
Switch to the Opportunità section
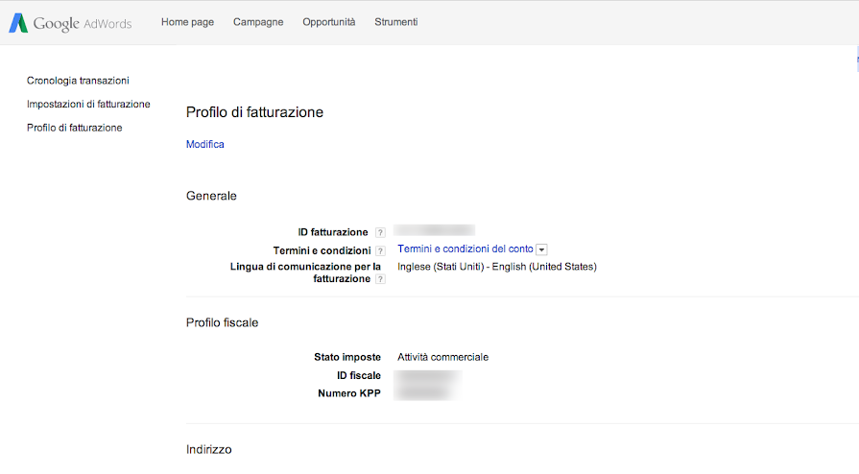328,22
